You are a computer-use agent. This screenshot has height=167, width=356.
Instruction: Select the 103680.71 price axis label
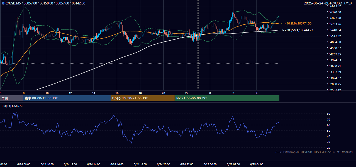pyautogui.click(x=334, y=66)
